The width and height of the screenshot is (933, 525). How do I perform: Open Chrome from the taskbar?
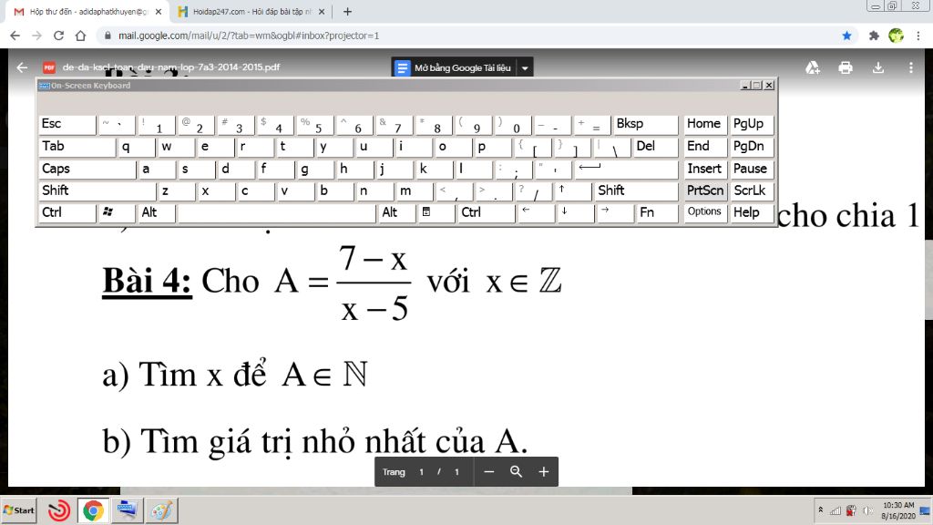pyautogui.click(x=93, y=510)
